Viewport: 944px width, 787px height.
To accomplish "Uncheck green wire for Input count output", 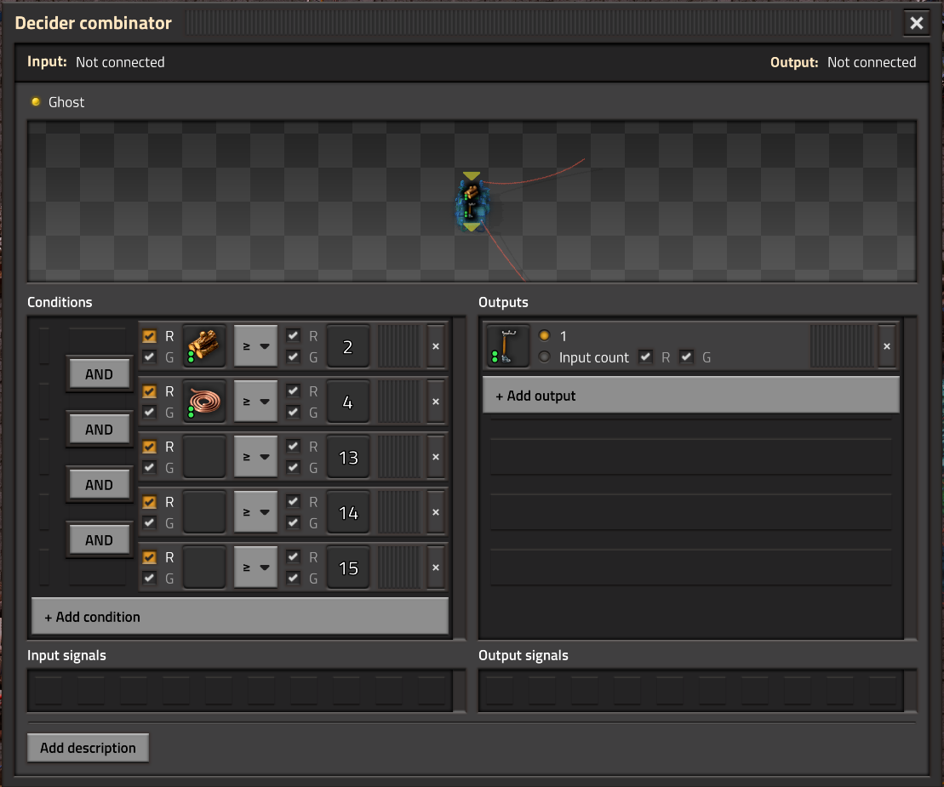I will [686, 357].
